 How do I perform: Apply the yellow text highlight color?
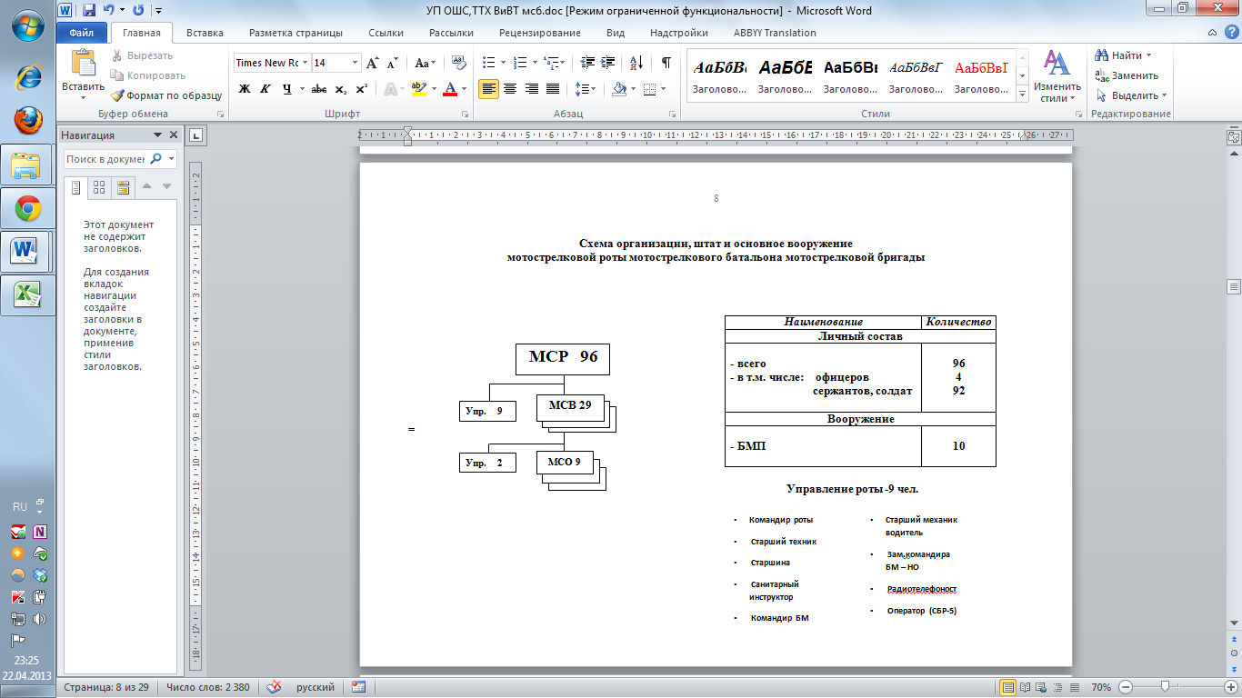(x=418, y=89)
